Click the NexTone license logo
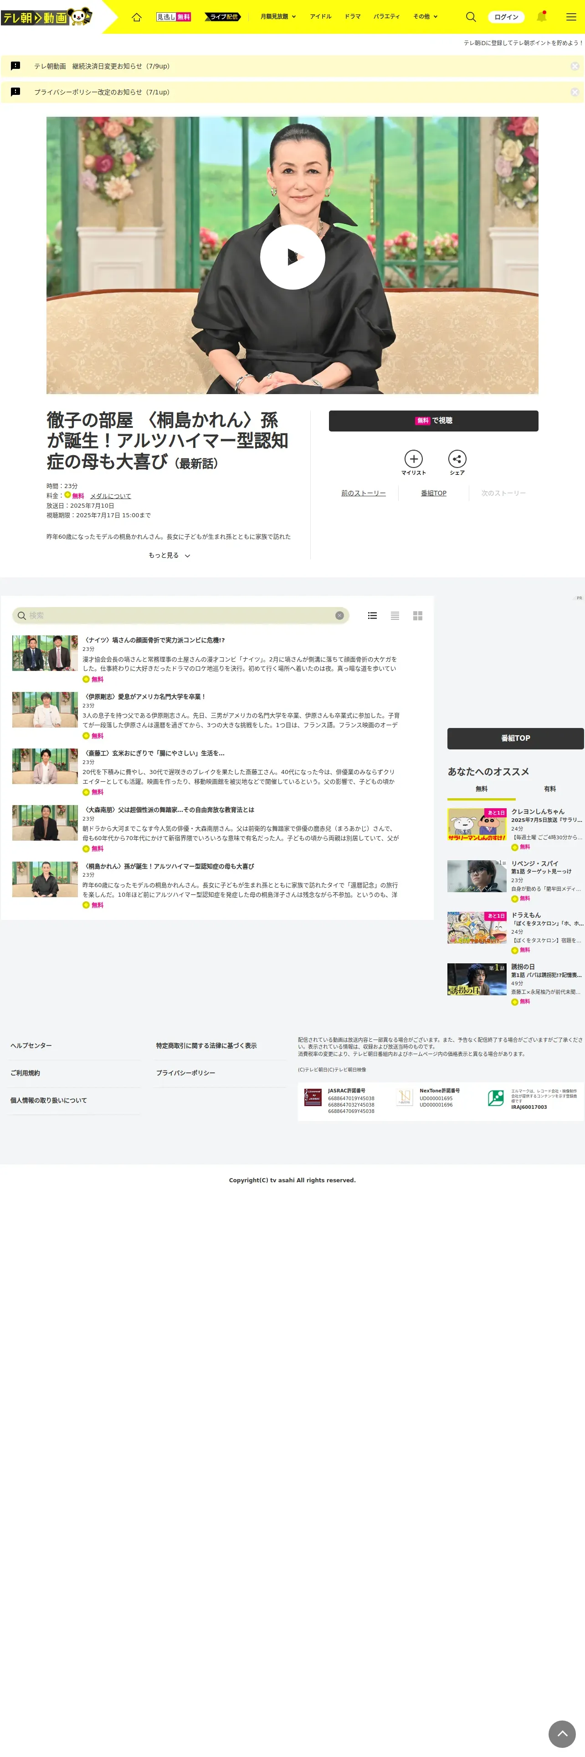 tap(405, 1097)
